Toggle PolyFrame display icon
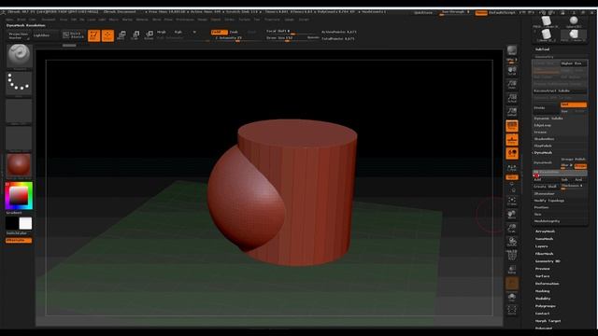 coord(512,256)
